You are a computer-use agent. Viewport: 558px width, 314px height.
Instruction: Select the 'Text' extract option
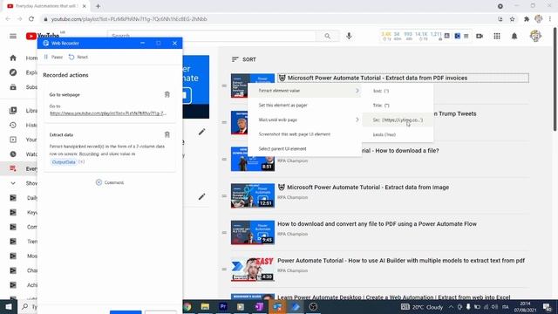398,91
